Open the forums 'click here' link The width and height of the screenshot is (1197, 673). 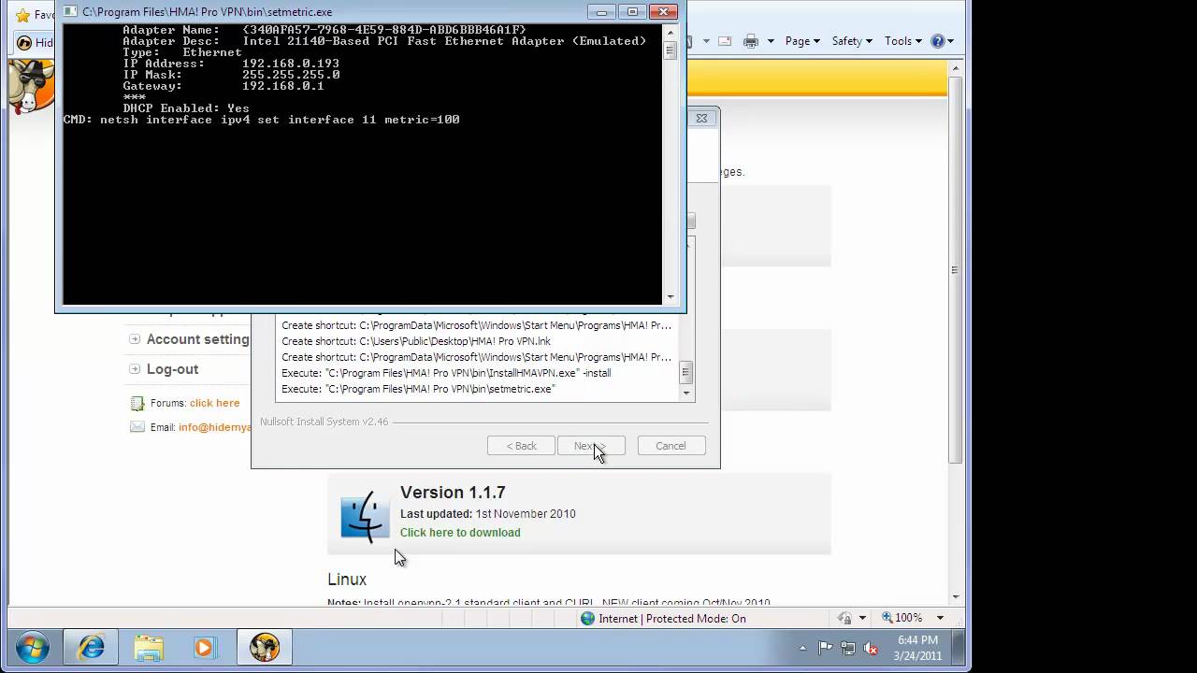pos(214,403)
